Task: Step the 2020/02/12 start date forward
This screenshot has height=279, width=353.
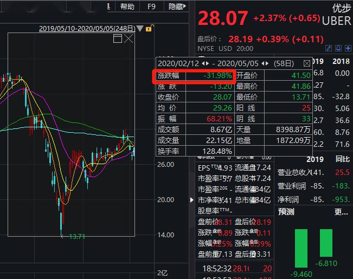Action: (x=207, y=64)
